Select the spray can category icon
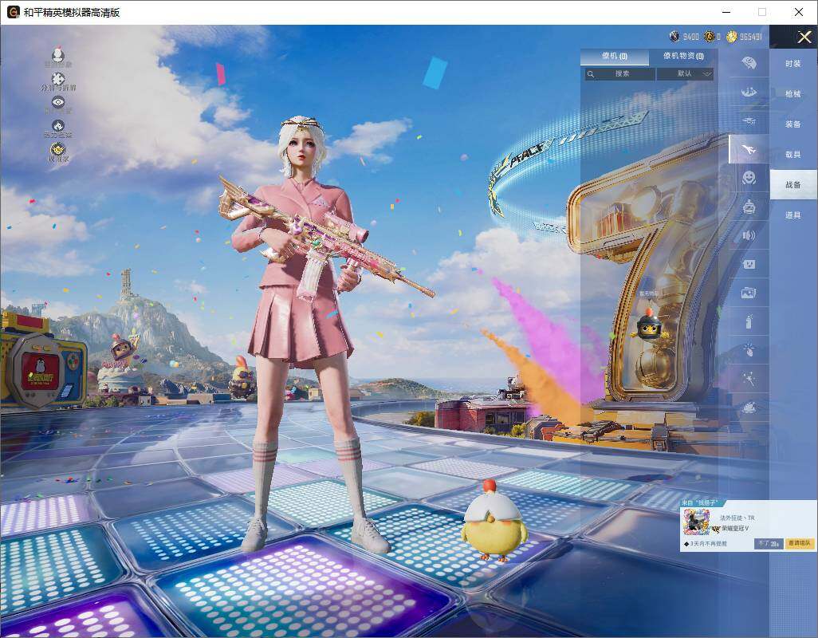 (749, 321)
